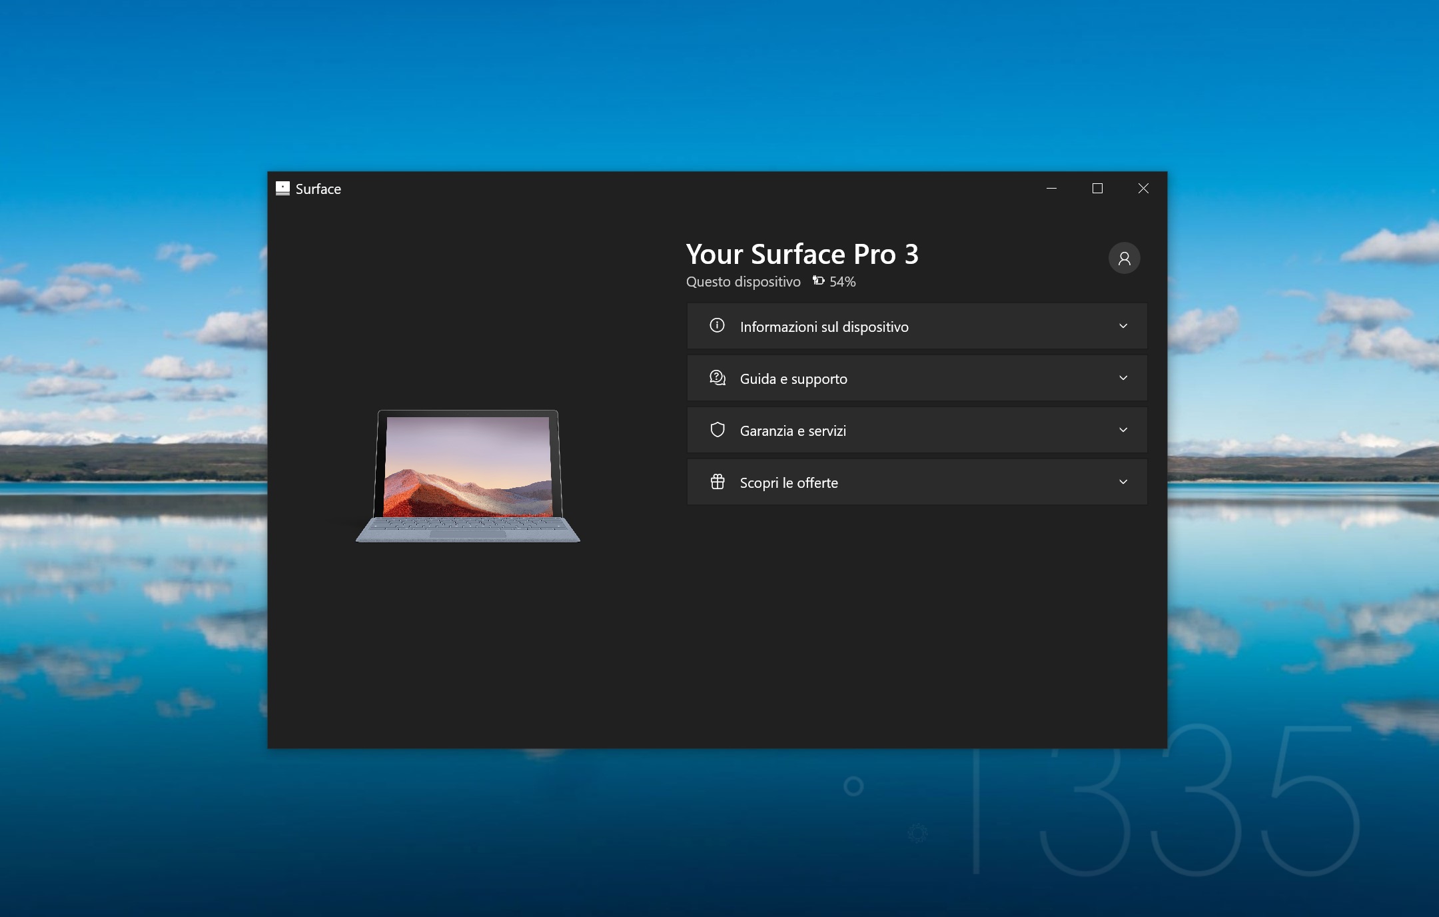
Task: Click the Surface app logo in title bar
Action: [x=282, y=189]
